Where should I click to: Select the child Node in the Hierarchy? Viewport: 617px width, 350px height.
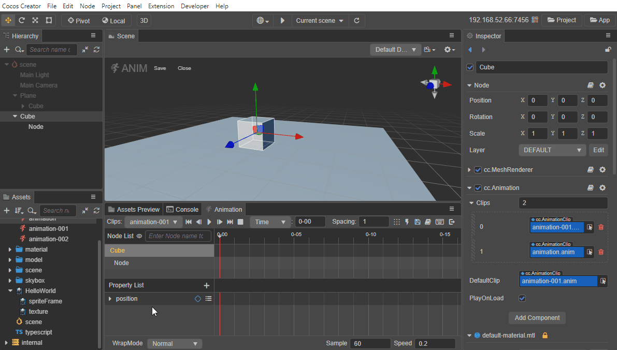pyautogui.click(x=36, y=127)
